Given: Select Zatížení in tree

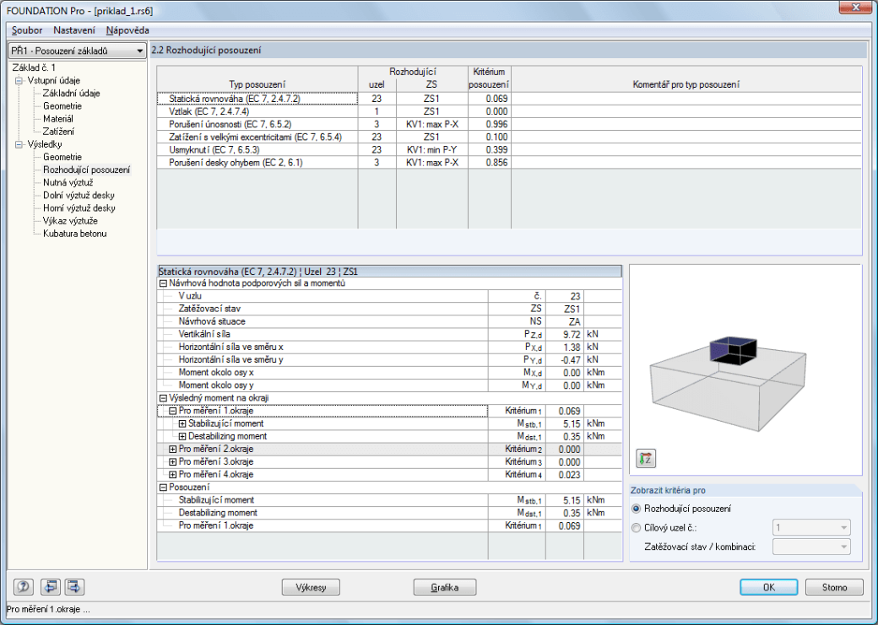Looking at the screenshot, I should 58,132.
